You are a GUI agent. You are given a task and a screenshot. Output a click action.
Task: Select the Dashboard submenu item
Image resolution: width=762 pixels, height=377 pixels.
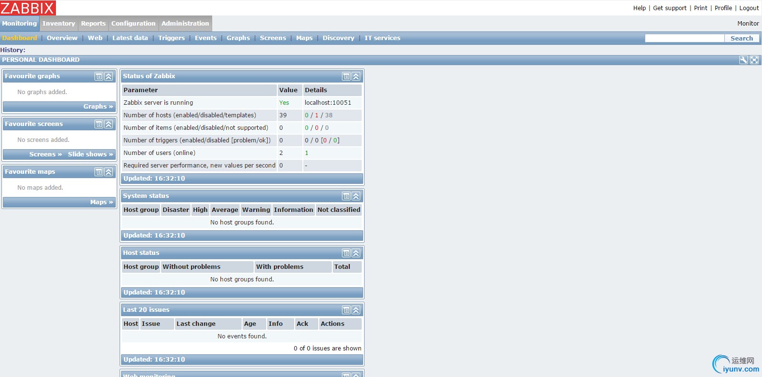coord(20,38)
